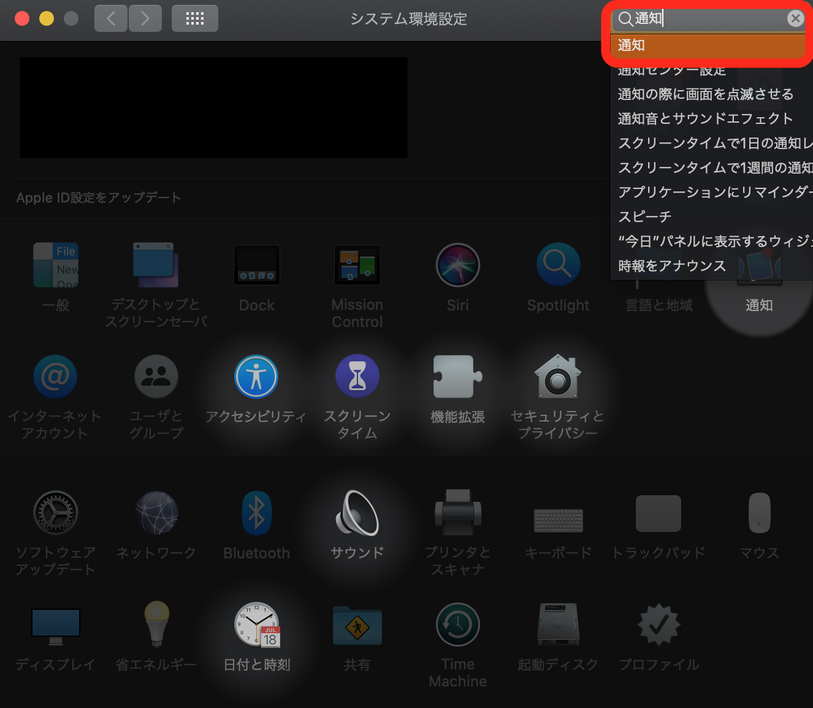Click the search magnifier icon
813x708 pixels.
625,19
